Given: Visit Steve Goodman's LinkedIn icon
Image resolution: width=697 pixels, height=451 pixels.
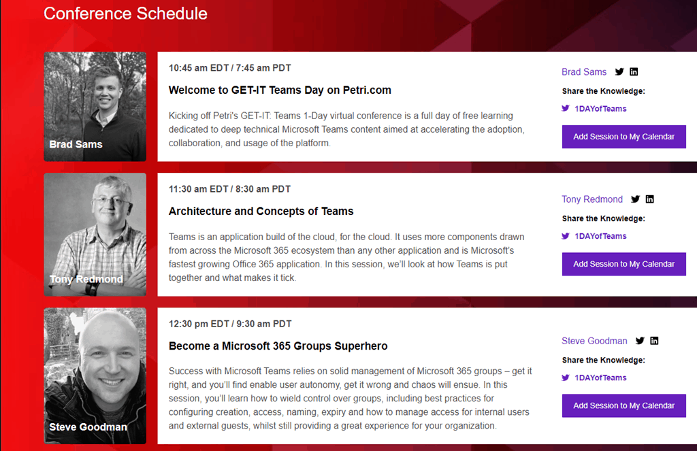Looking at the screenshot, I should click(x=654, y=341).
